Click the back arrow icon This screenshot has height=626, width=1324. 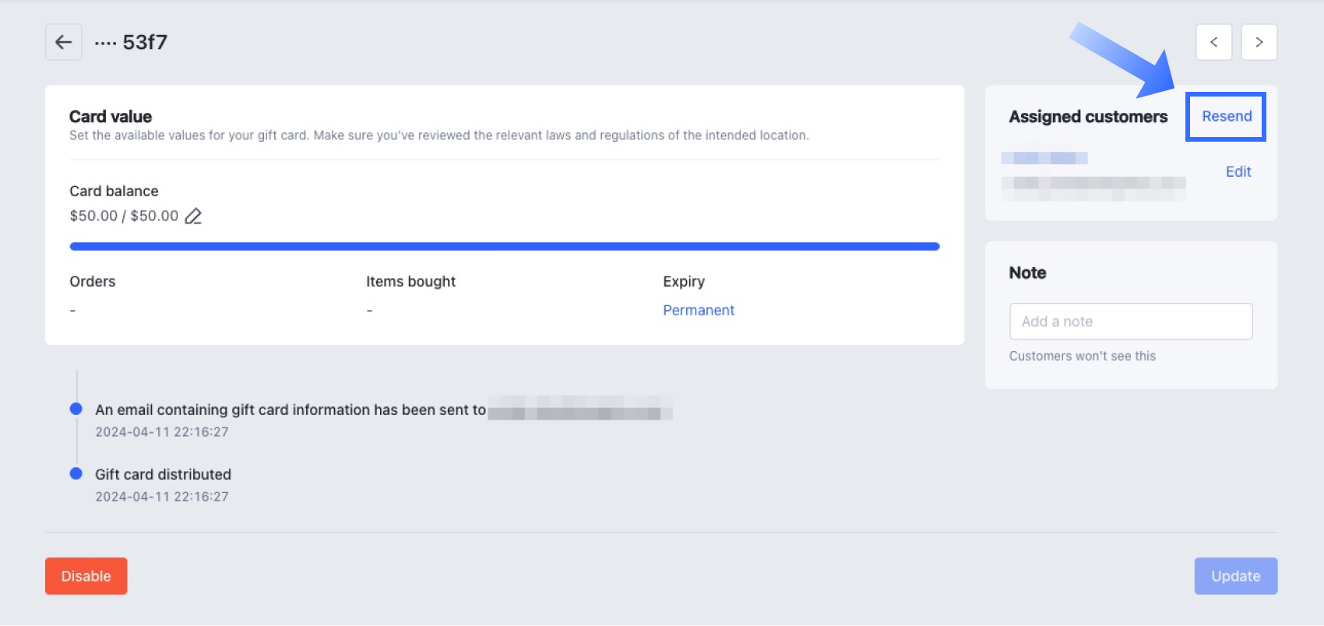pyautogui.click(x=64, y=42)
